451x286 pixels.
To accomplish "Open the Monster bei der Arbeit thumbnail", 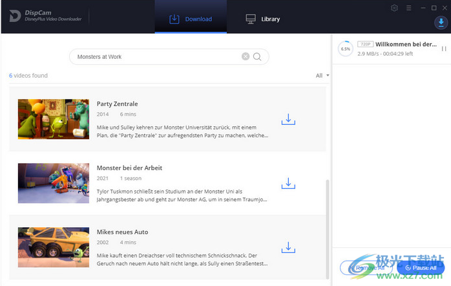I will 54,183.
